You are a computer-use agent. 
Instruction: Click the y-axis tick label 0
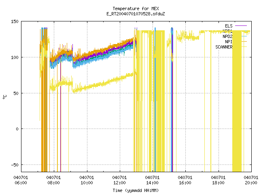17,129
